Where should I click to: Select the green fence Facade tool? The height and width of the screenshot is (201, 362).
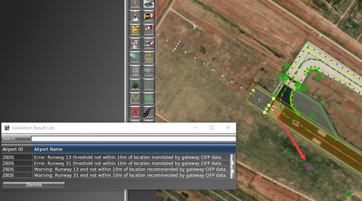(x=135, y=57)
